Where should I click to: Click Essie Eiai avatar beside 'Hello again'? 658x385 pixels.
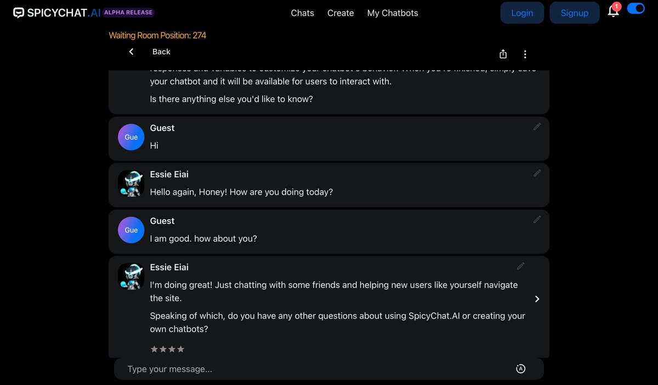131,183
